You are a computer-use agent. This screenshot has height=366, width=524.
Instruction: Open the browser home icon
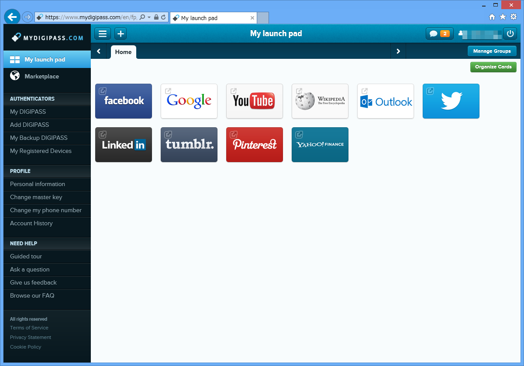pyautogui.click(x=492, y=17)
